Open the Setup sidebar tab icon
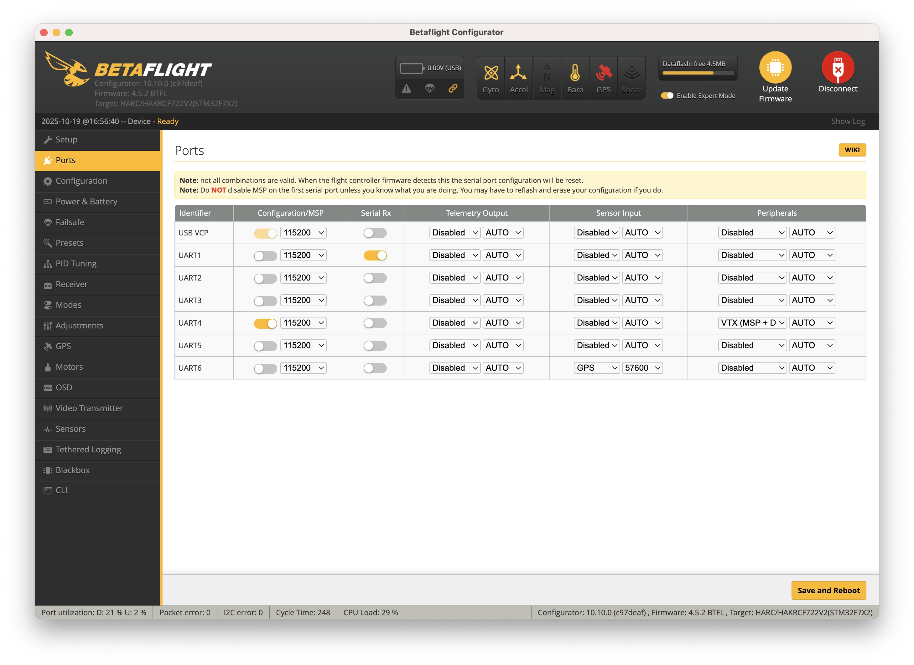 (x=48, y=140)
